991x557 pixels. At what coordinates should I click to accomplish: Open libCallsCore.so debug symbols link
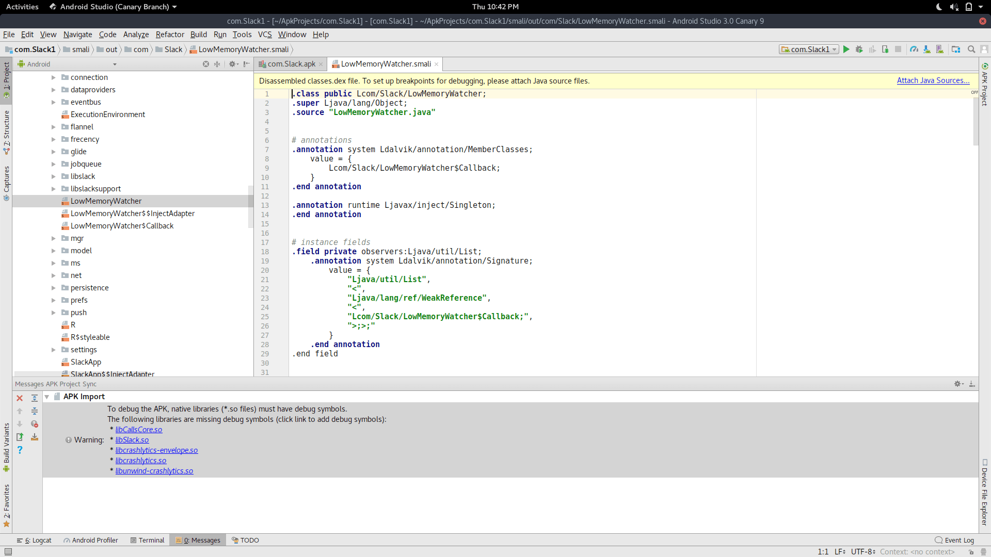click(x=138, y=430)
